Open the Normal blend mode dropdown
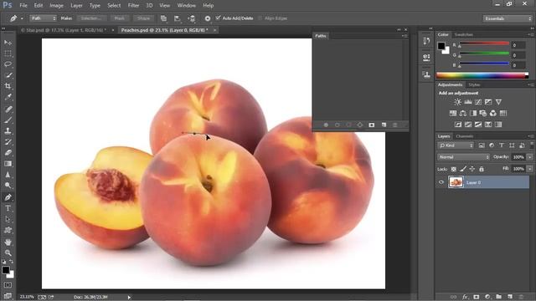The height and width of the screenshot is (301, 536). pyautogui.click(x=463, y=157)
